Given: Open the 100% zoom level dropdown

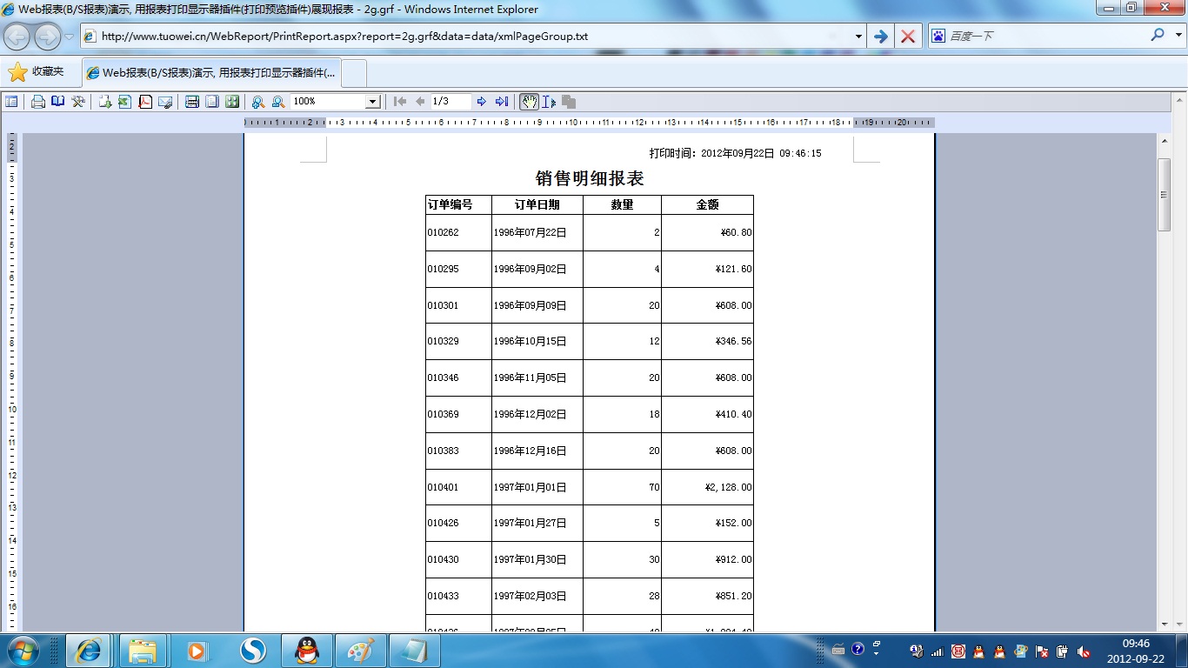Looking at the screenshot, I should [372, 102].
